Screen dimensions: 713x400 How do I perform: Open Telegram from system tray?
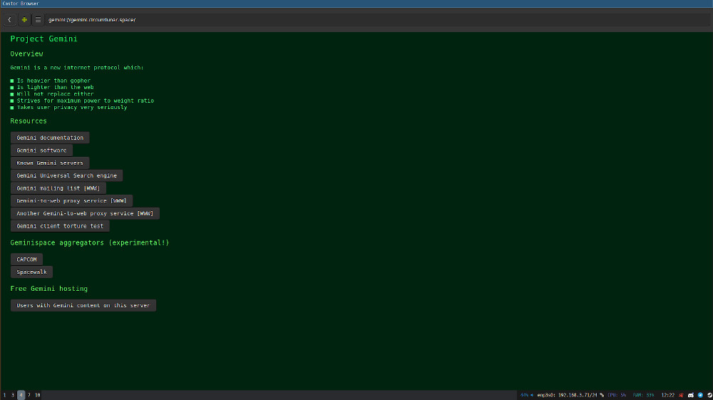(700, 395)
